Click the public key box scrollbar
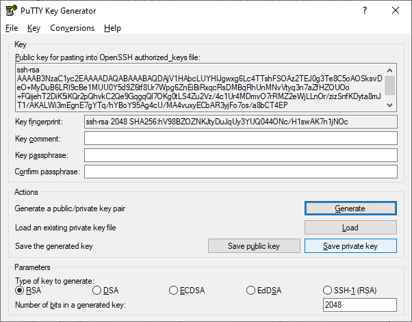The width and height of the screenshot is (412, 322). 390,86
